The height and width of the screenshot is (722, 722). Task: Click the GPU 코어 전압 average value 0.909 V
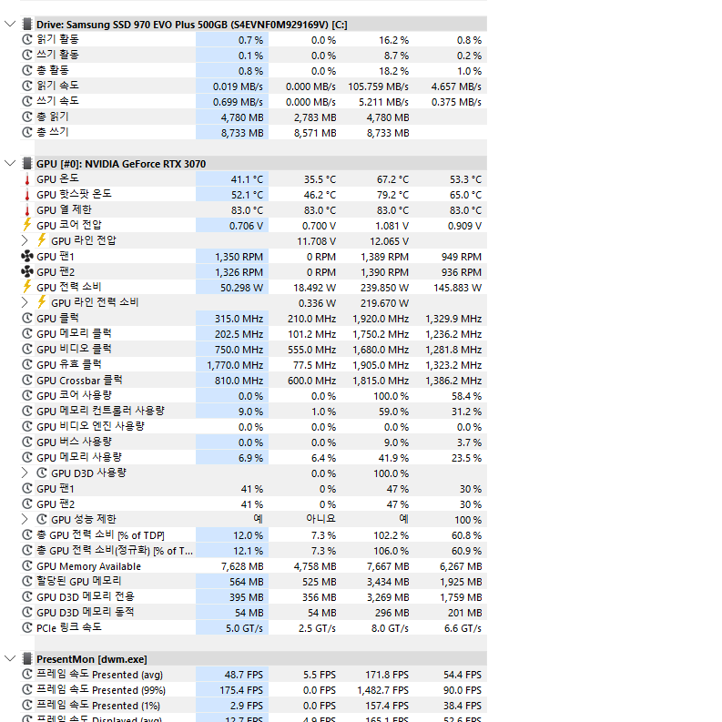[464, 226]
